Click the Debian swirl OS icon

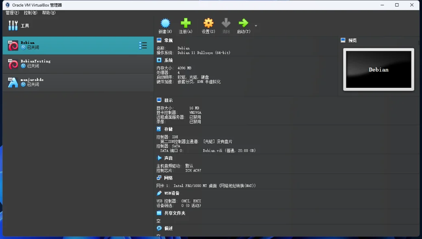pos(13,46)
